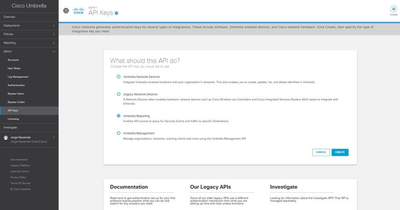Expand the Policies menu chevron
This screenshot has width=400, height=210.
(x=54, y=34)
